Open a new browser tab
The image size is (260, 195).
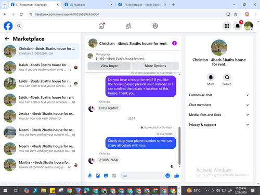173,5
